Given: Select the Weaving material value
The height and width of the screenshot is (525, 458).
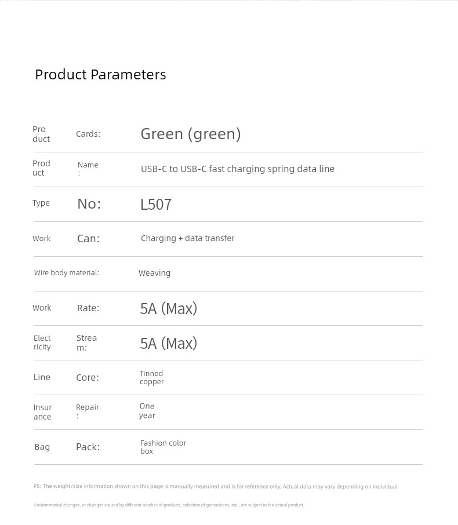Looking at the screenshot, I should [154, 273].
